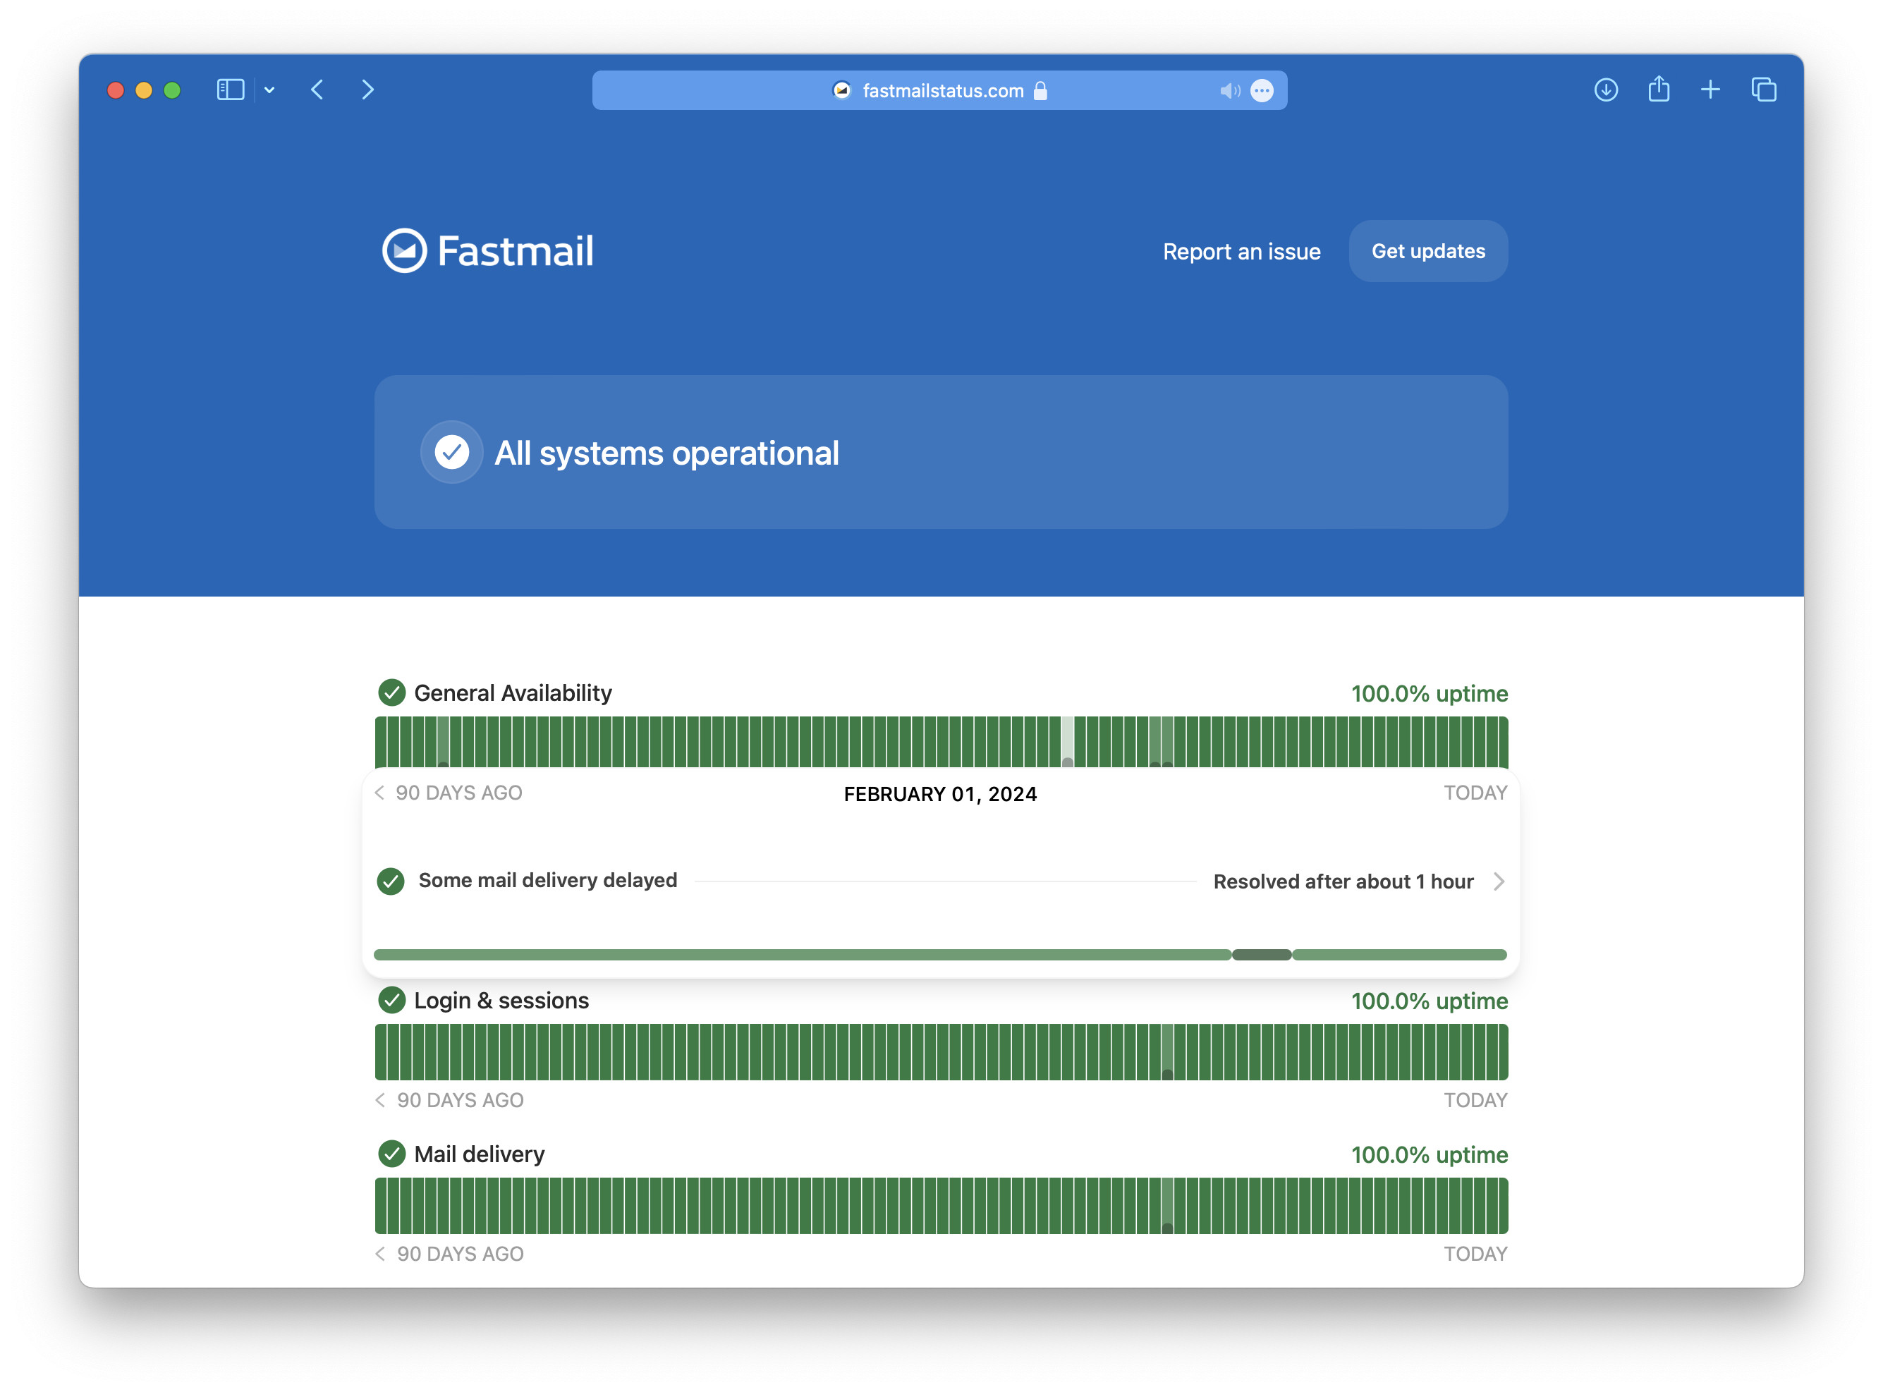
Task: Click the lock icon in address bar
Action: coord(1040,90)
